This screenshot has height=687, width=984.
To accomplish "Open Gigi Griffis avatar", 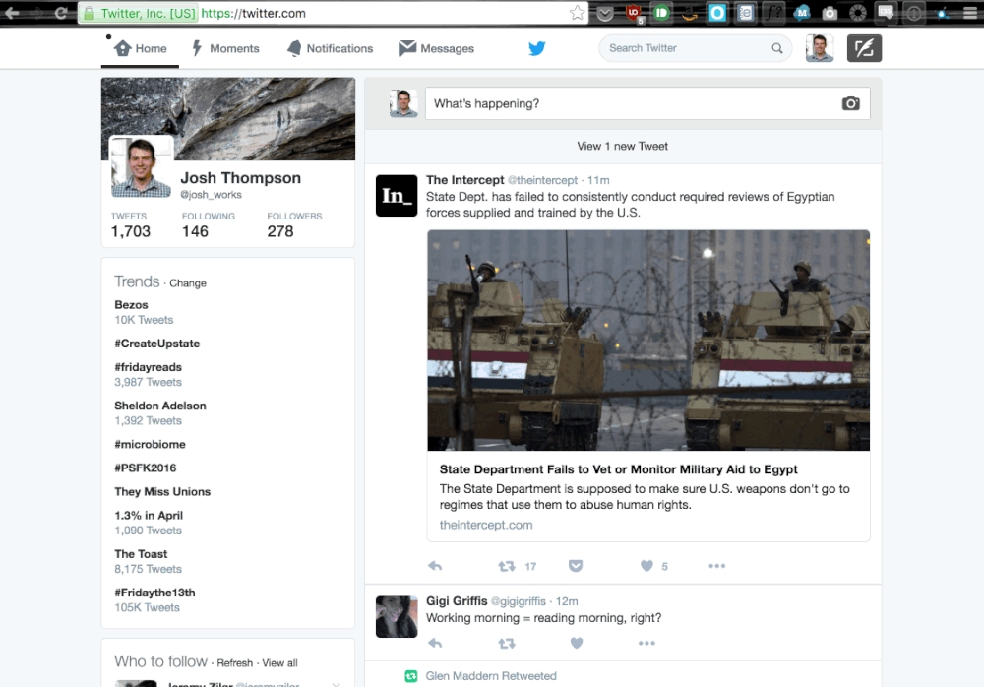I will (397, 617).
